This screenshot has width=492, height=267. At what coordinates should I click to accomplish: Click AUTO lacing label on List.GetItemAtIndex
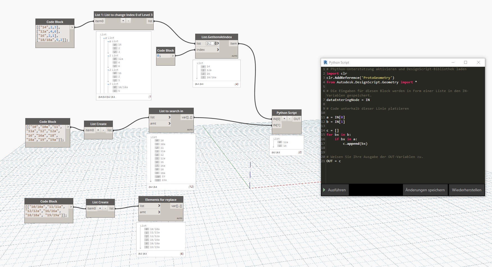[x=234, y=56]
